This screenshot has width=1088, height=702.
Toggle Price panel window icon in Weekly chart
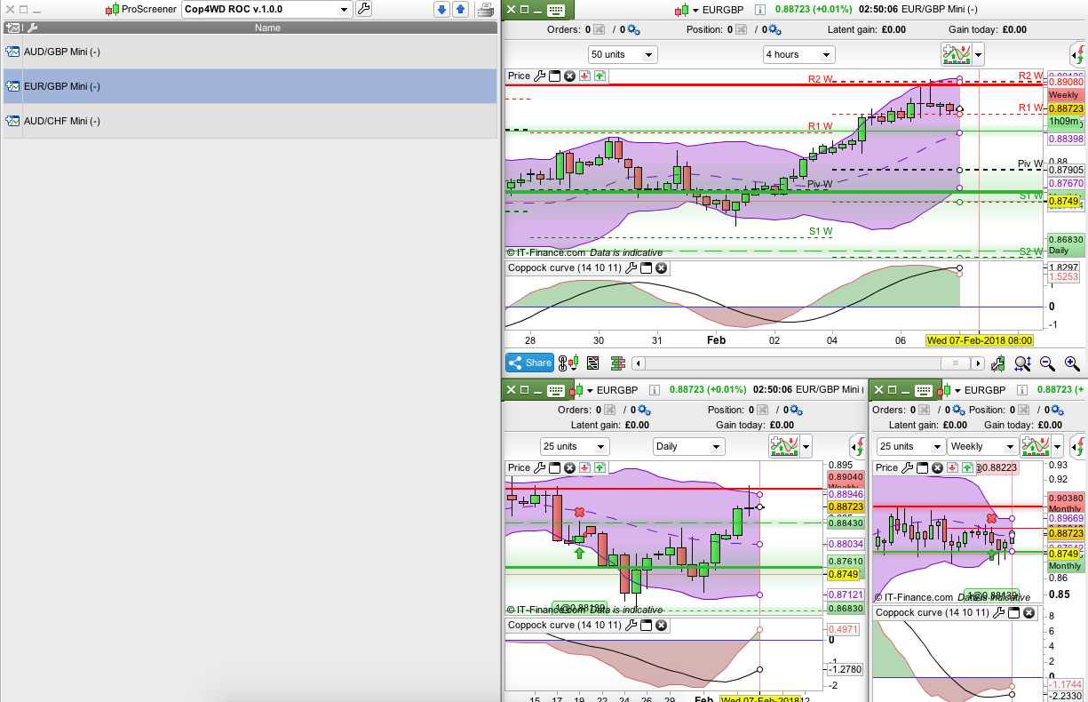[923, 467]
